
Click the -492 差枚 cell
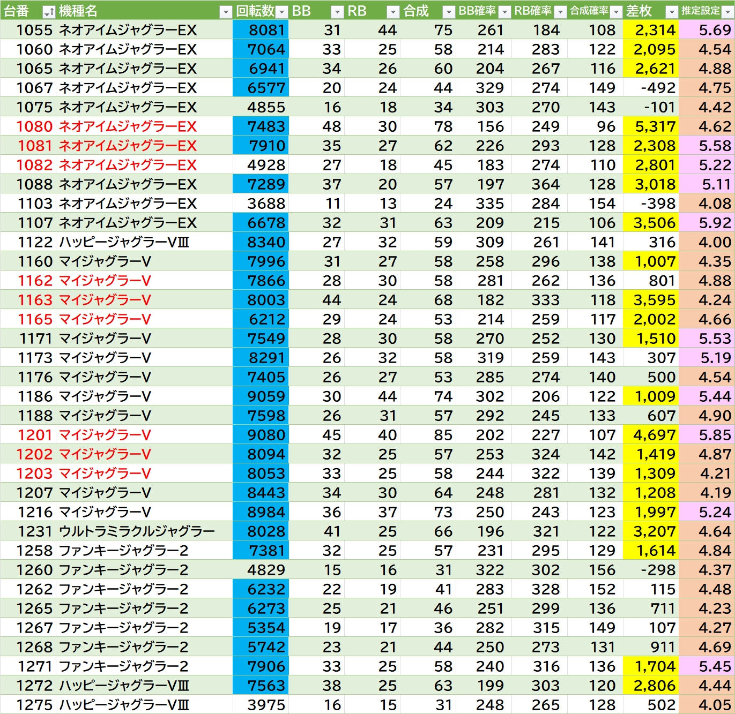tap(651, 88)
